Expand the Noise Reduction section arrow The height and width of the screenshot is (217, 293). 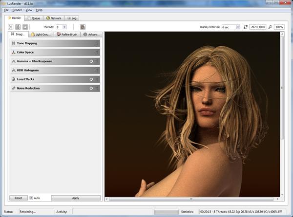click(x=97, y=88)
